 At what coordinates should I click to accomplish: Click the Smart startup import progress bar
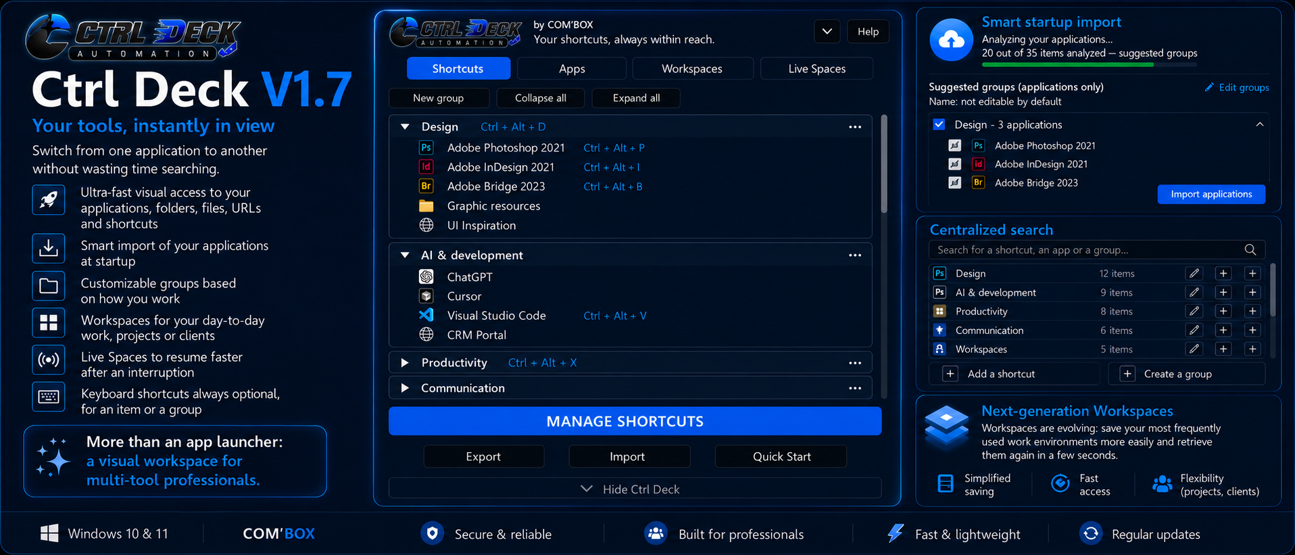[1089, 65]
